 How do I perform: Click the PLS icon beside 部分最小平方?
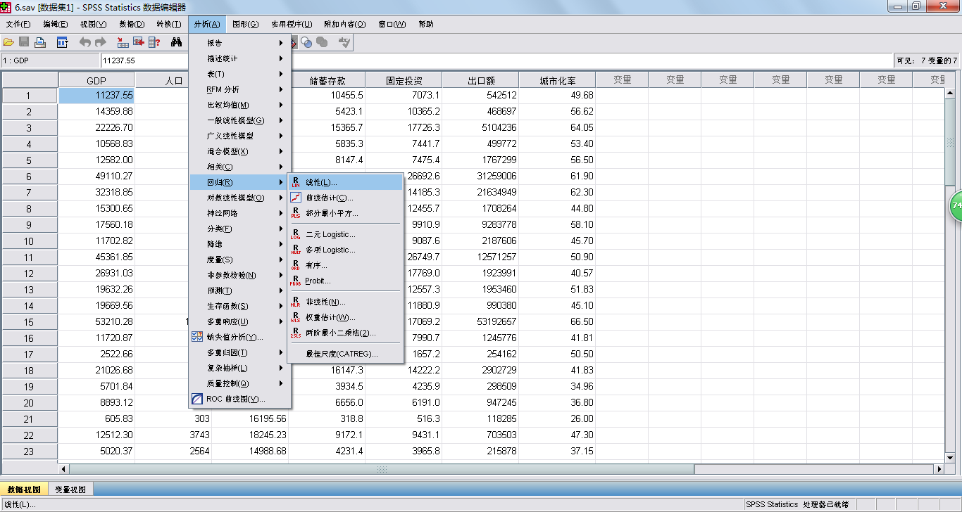coord(296,213)
